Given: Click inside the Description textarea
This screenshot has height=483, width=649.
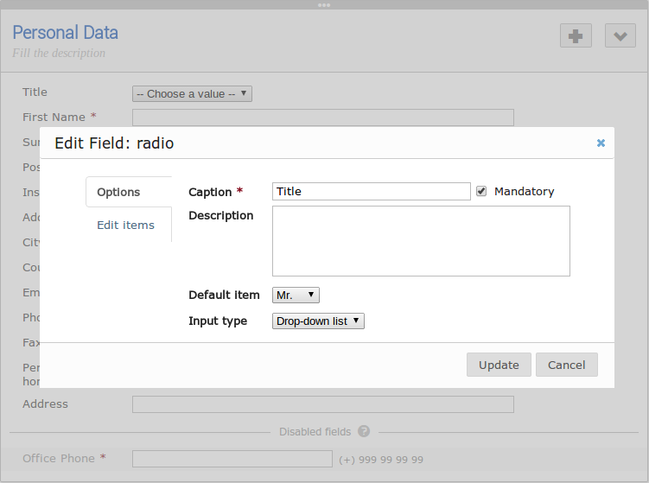Looking at the screenshot, I should tap(421, 241).
